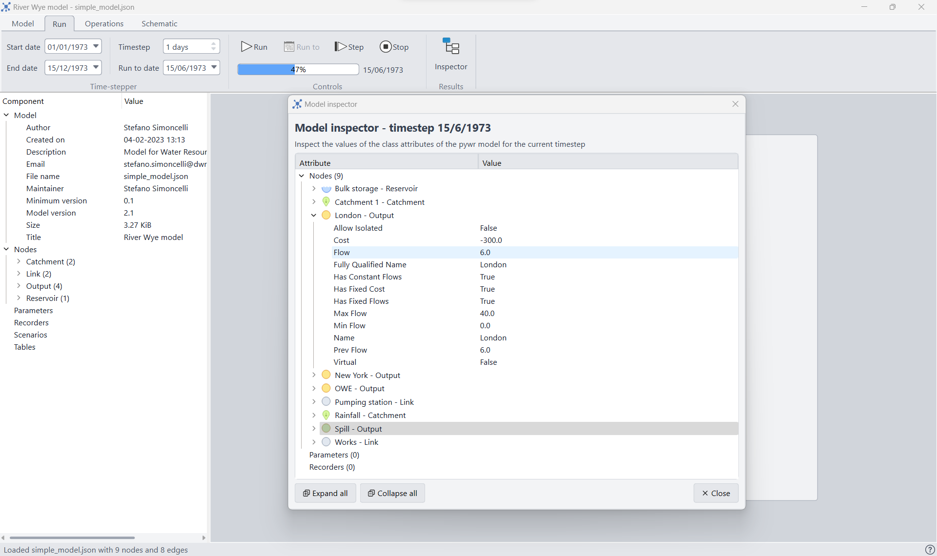Click the Stop simulation button
This screenshot has height=556, width=937.
[x=393, y=46]
